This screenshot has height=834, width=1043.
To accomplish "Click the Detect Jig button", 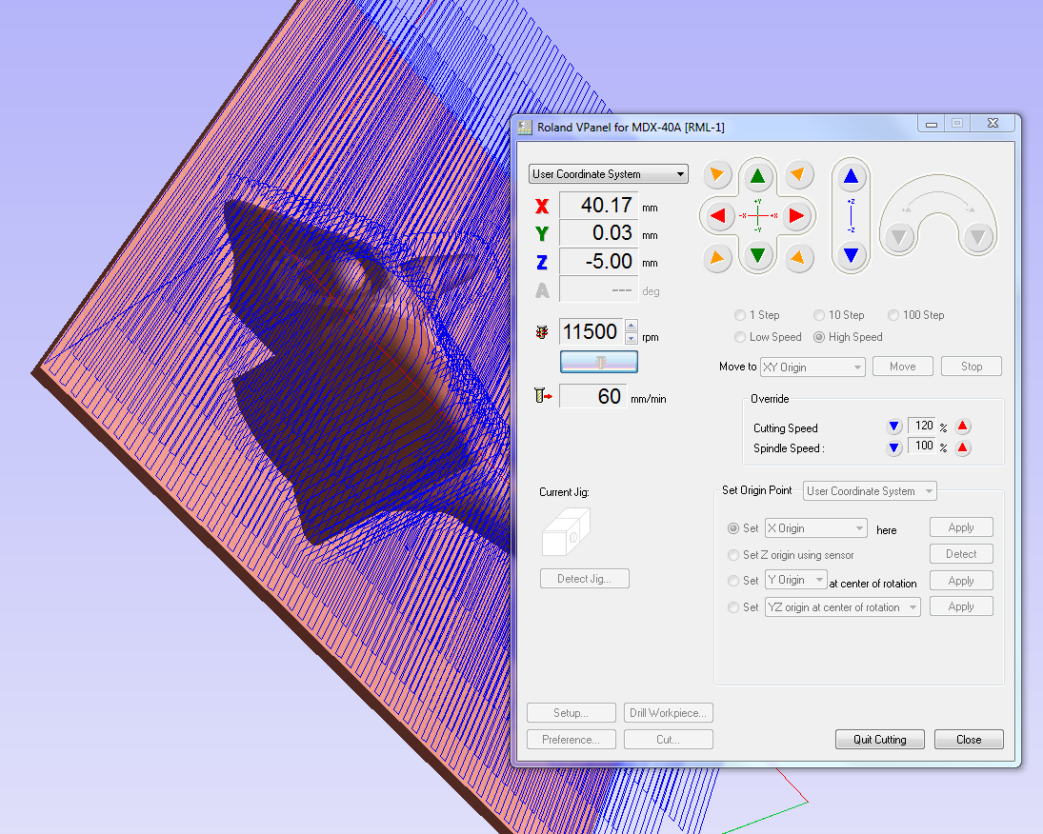I will point(585,579).
